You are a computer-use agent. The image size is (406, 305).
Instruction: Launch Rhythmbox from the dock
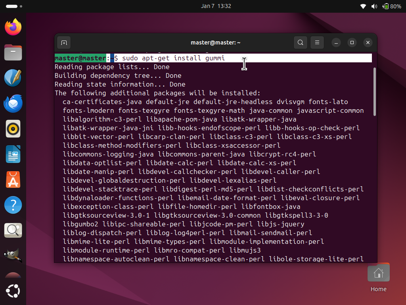coord(13,129)
